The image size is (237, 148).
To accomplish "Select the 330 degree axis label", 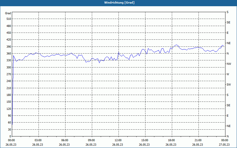I will point(9,60).
